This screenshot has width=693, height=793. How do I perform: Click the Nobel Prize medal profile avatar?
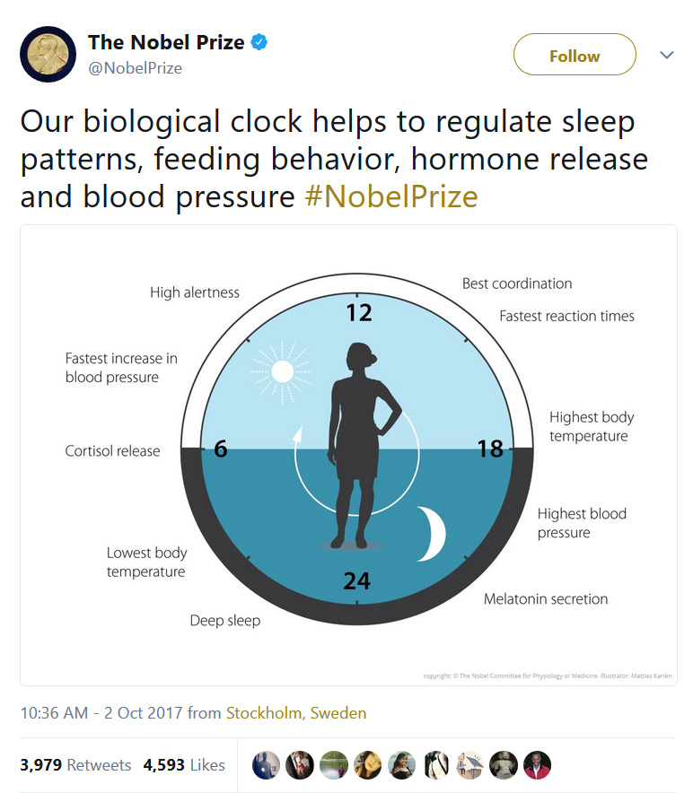click(48, 55)
